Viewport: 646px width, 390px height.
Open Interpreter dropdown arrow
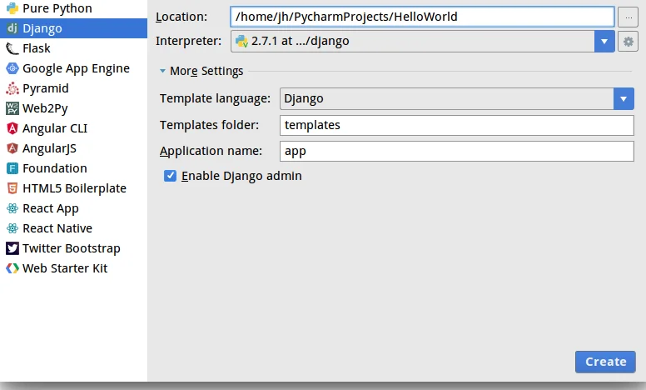point(604,41)
